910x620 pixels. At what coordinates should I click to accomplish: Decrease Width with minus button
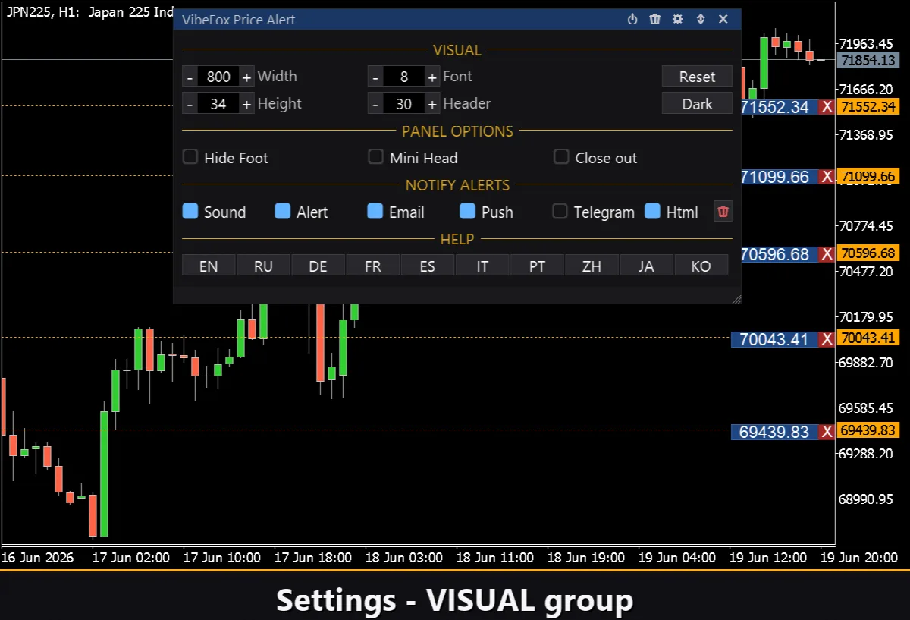click(x=190, y=77)
